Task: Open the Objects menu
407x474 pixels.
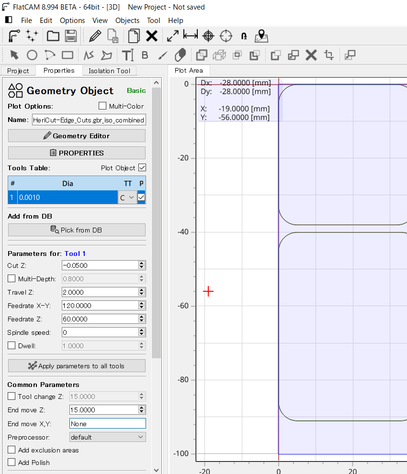Action: click(x=127, y=20)
